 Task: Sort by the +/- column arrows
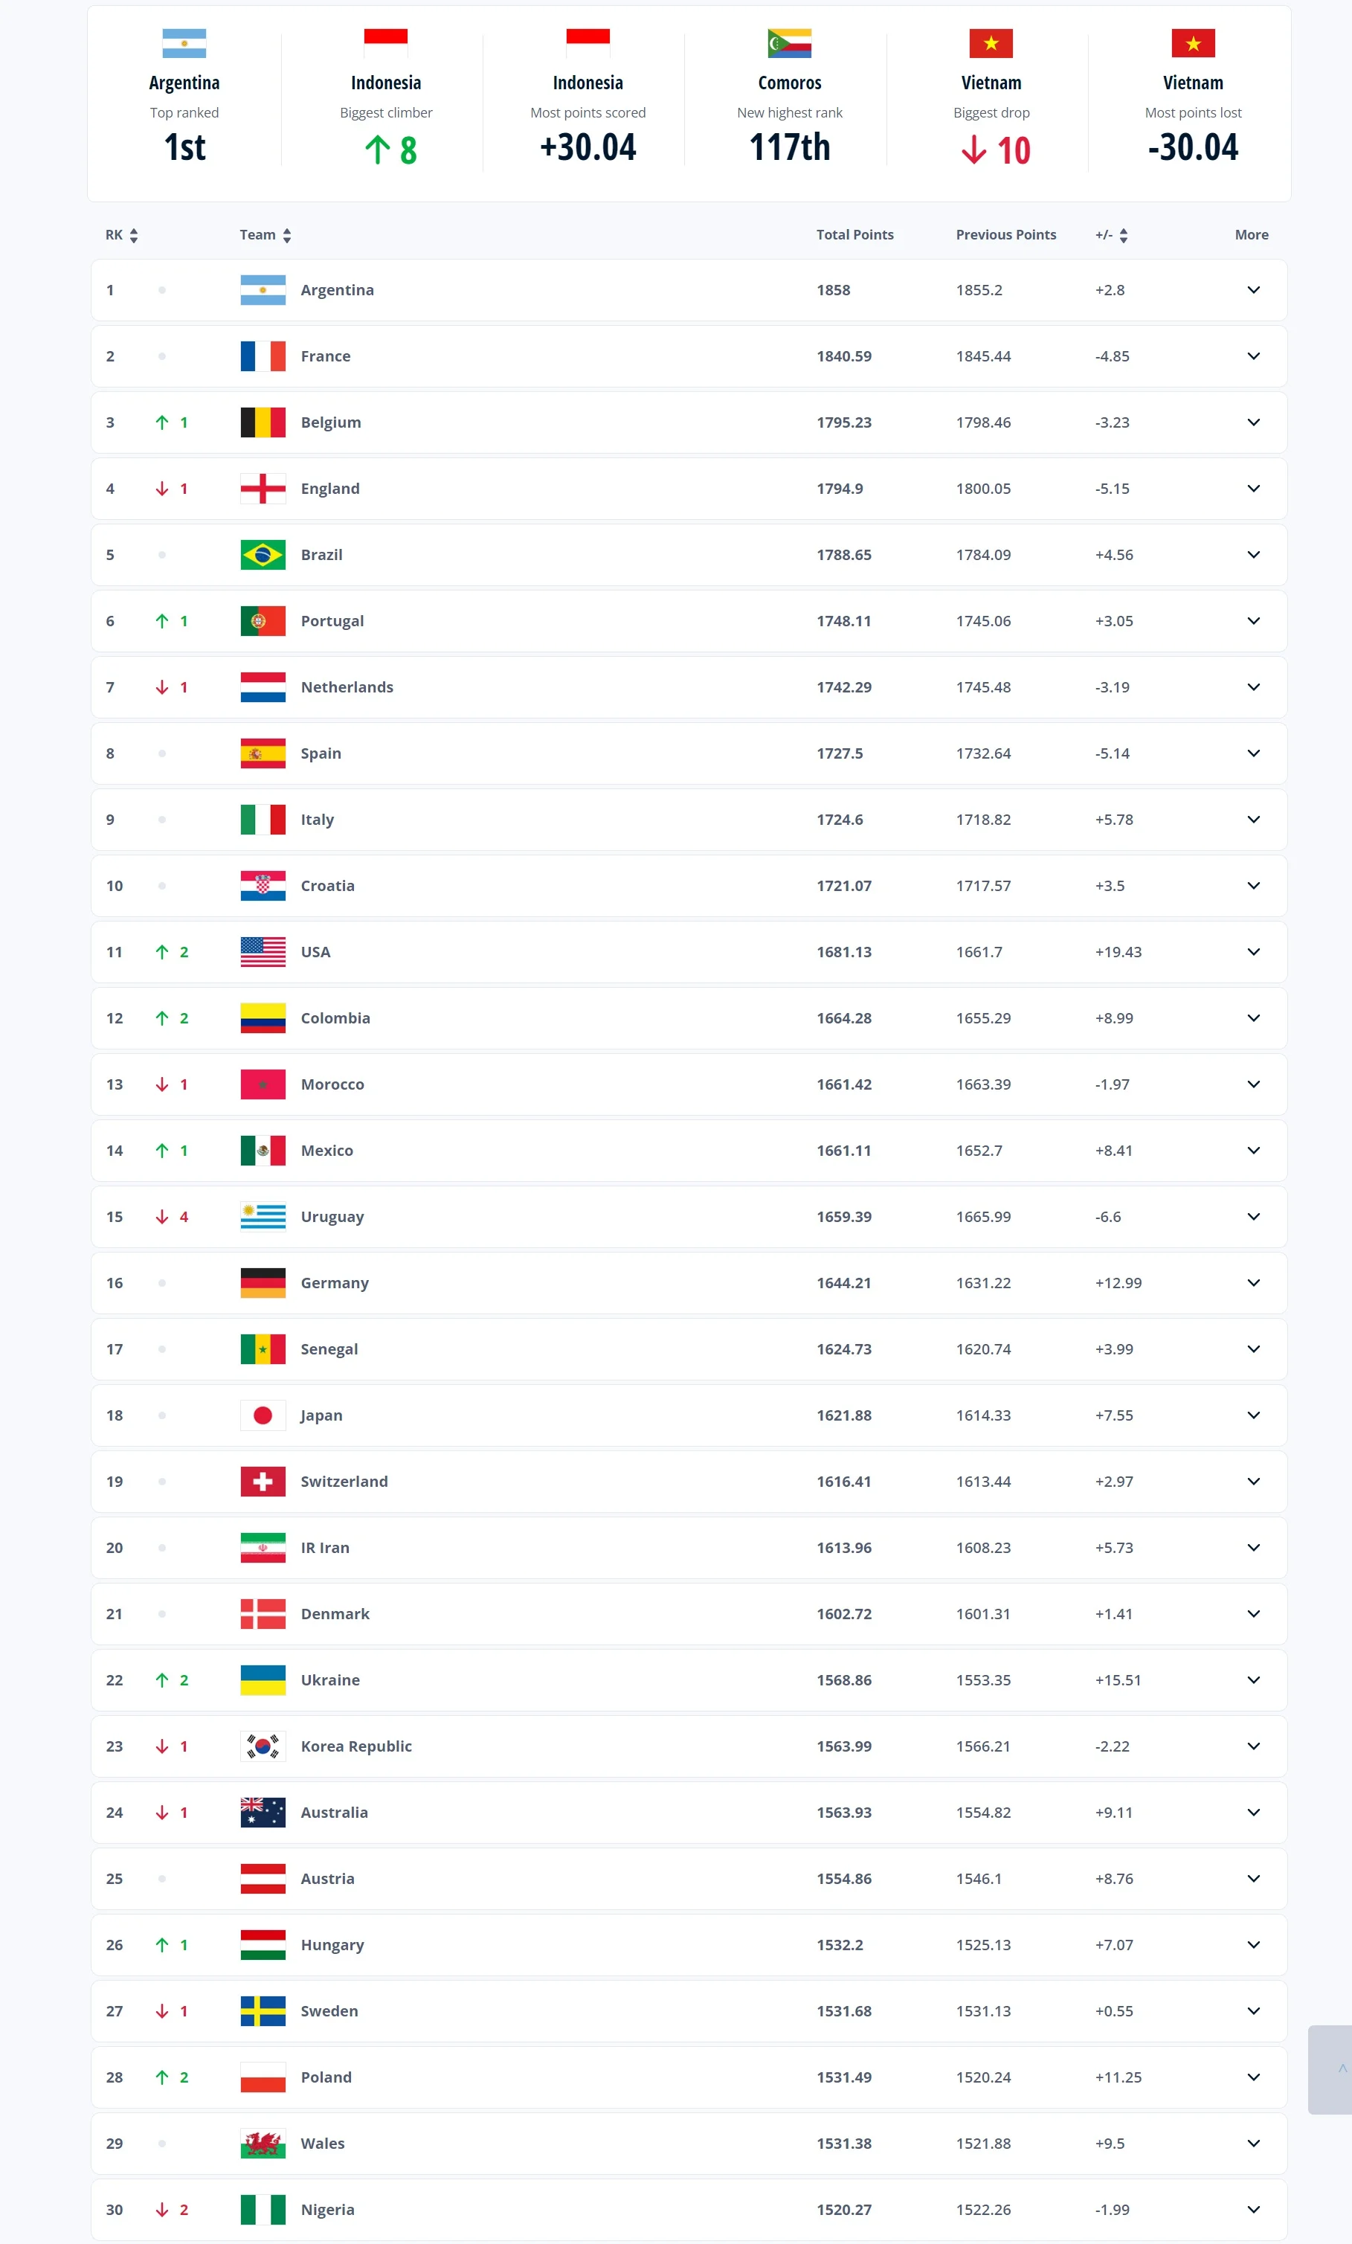[1122, 236]
